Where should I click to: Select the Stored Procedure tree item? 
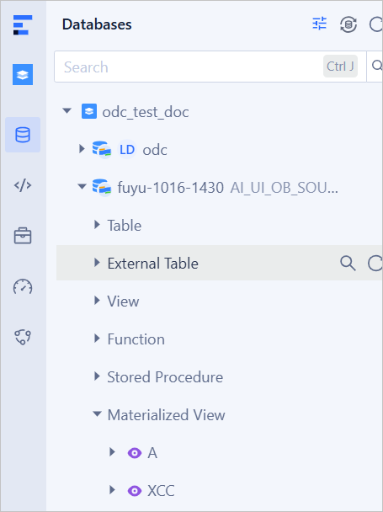coord(165,376)
